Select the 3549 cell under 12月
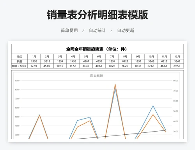 point(177,61)
